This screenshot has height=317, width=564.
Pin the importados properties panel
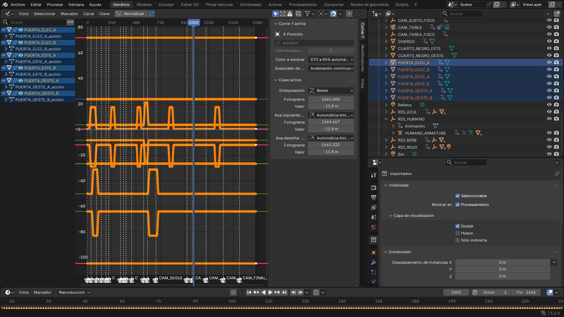[x=557, y=173]
